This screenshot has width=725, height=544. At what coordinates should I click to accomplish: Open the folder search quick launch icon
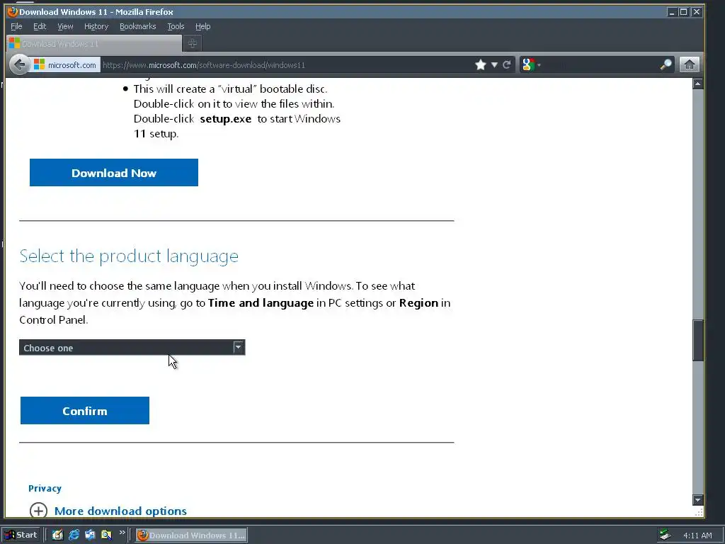[106, 535]
